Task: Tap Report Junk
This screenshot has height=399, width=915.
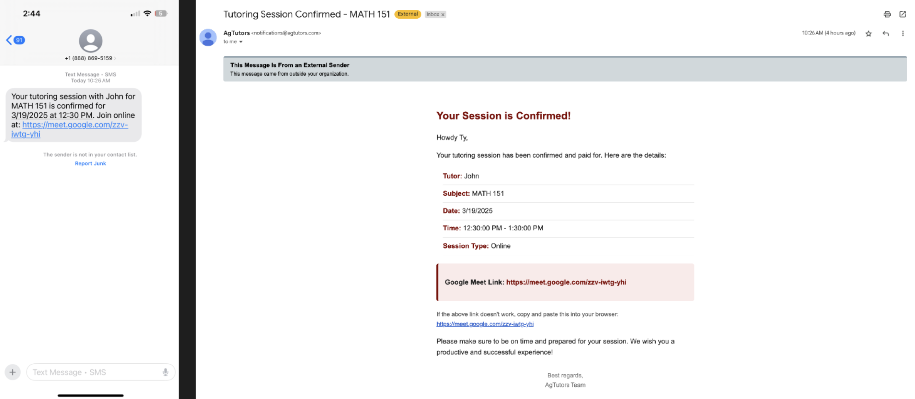Action: click(x=91, y=163)
